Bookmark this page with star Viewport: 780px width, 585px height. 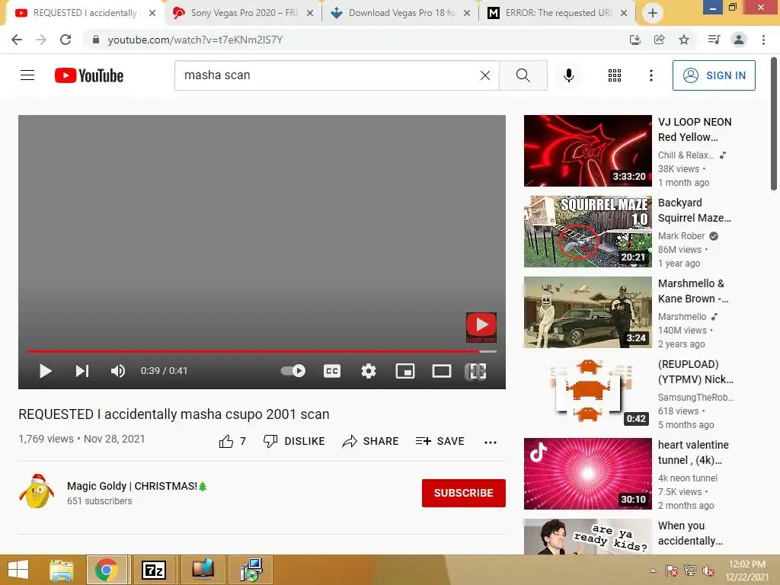click(x=684, y=40)
